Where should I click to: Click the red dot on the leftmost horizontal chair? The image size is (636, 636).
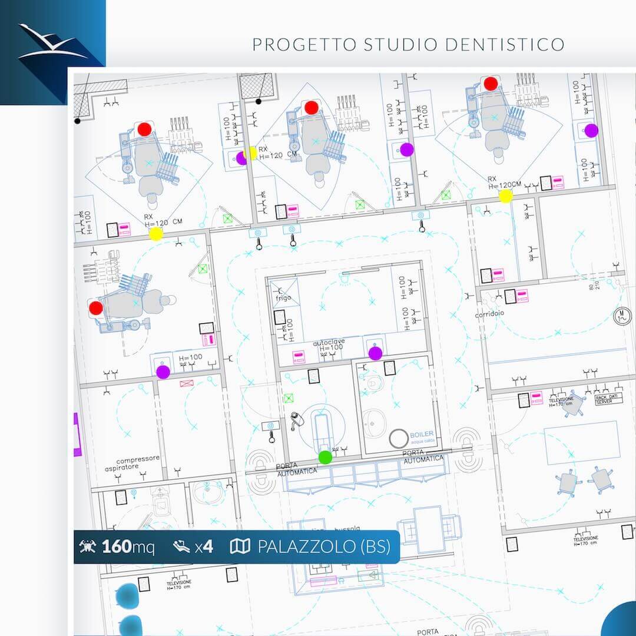coord(96,307)
